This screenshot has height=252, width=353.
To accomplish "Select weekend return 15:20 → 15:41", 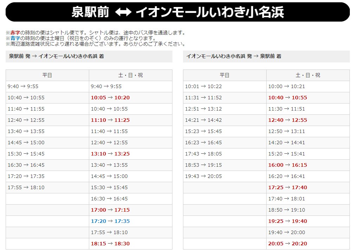I will click(x=287, y=154).
